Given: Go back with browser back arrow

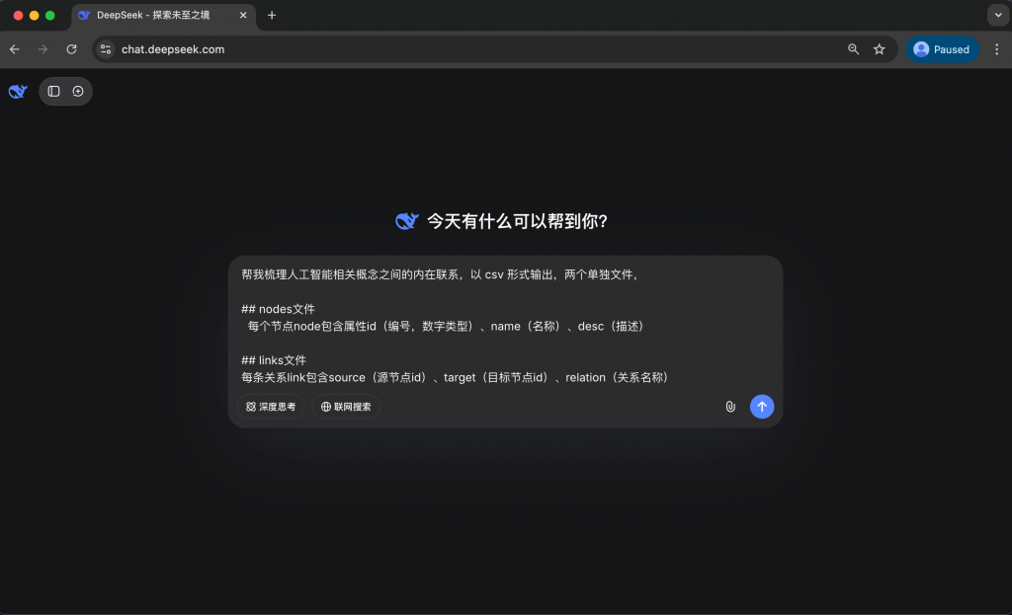Looking at the screenshot, I should [x=15, y=49].
